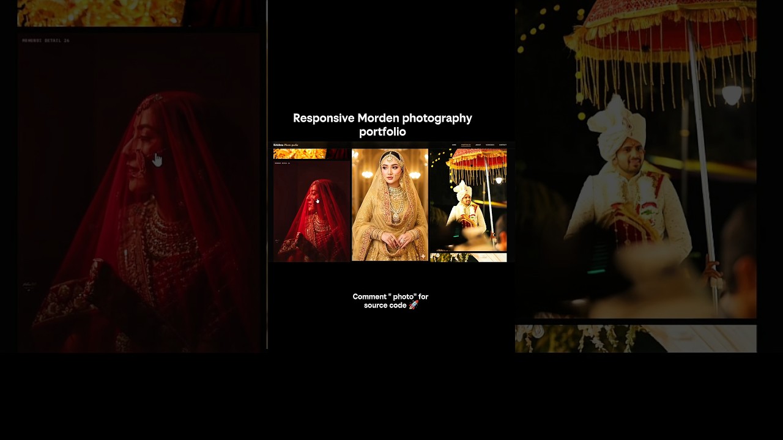Image resolution: width=783 pixels, height=440 pixels.
Task: Open the red-veiled bride photo in the preview
Action: click(311, 211)
